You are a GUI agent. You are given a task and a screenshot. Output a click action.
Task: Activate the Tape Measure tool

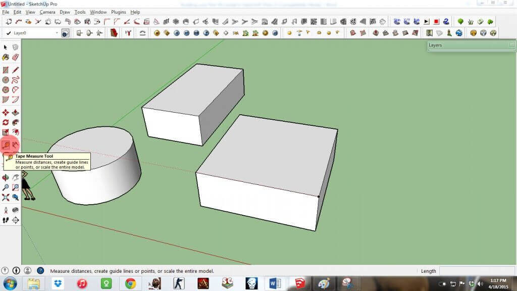(x=6, y=145)
